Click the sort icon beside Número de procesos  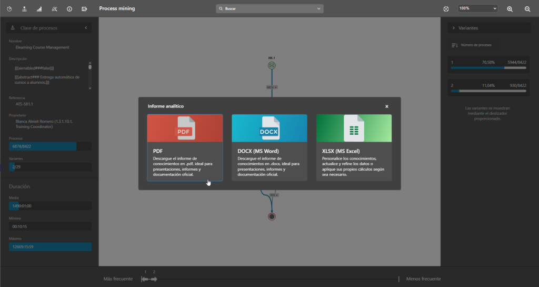pyautogui.click(x=455, y=45)
